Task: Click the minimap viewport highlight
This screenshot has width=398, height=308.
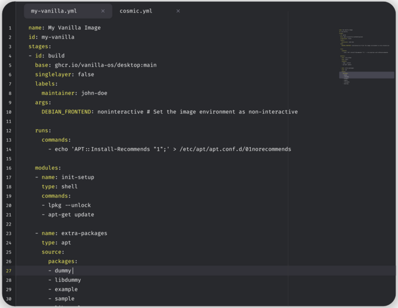Action: 367,75
